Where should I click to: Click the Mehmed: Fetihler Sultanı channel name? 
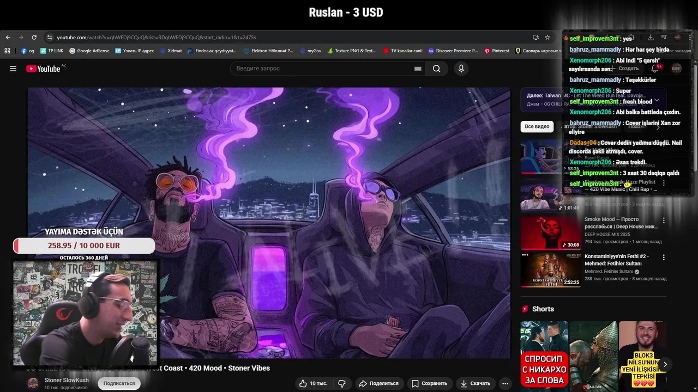click(609, 271)
